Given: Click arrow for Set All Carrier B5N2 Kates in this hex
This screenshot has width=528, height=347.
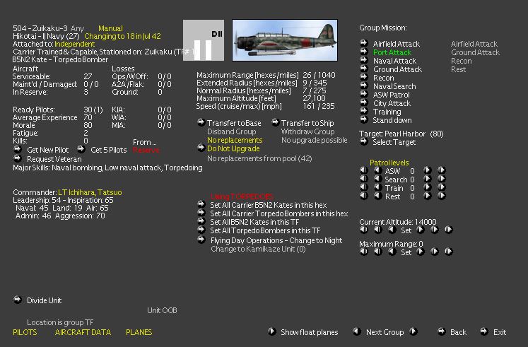Looking at the screenshot, I should click(x=201, y=204).
